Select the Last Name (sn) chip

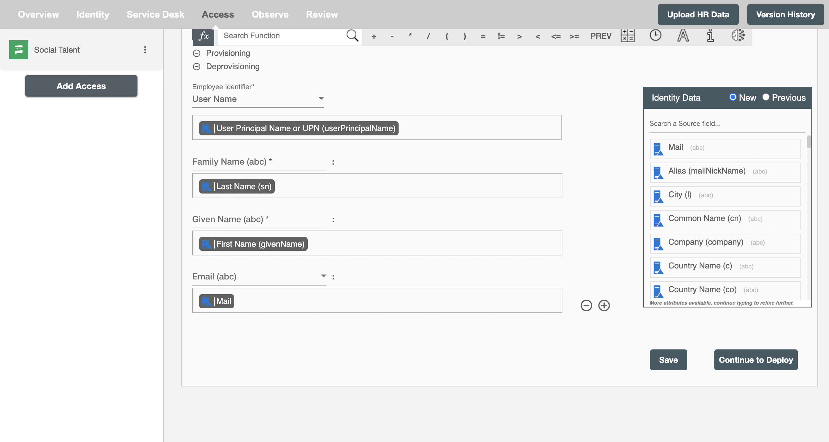click(x=237, y=187)
